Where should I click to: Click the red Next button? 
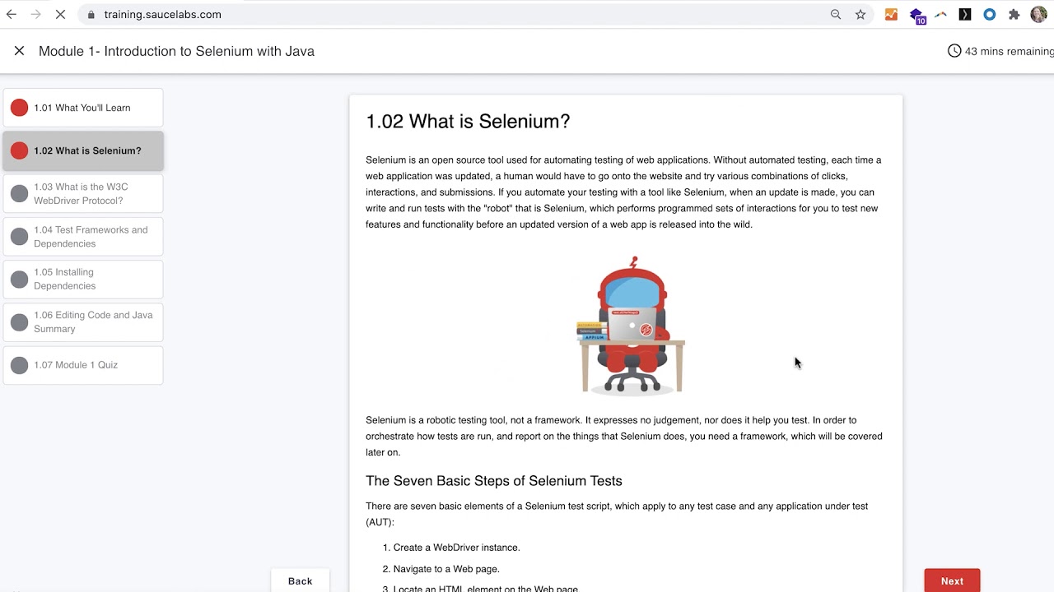coord(952,580)
